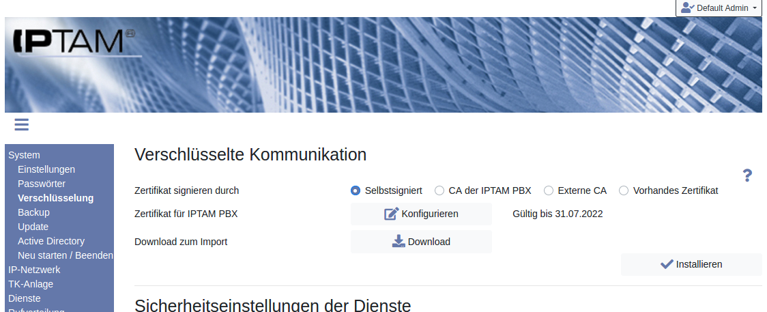Click the pencil icon on Konfigurieren
The image size is (767, 312).
click(391, 214)
